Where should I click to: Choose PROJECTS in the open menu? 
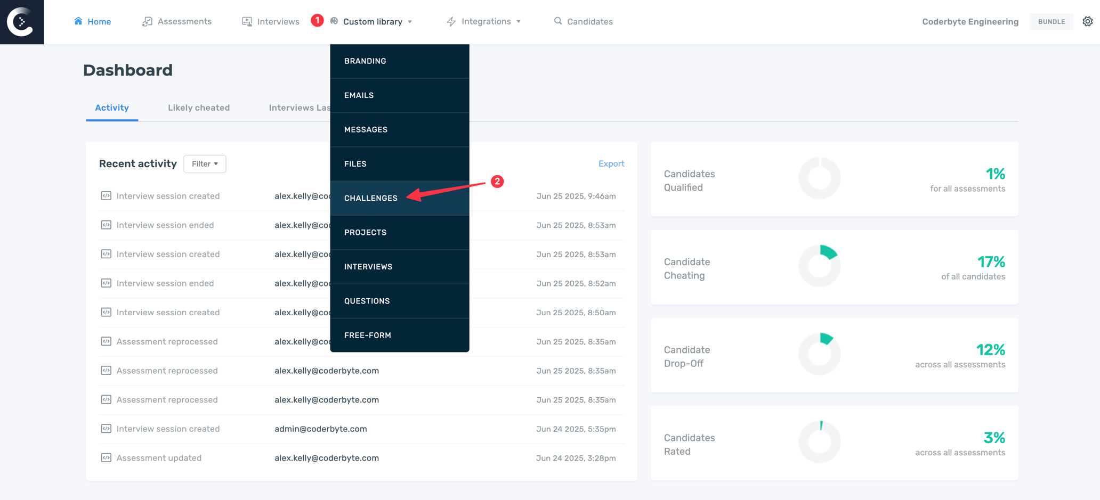point(366,232)
